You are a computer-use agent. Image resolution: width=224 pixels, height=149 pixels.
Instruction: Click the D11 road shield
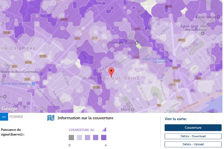[x=77, y=39]
